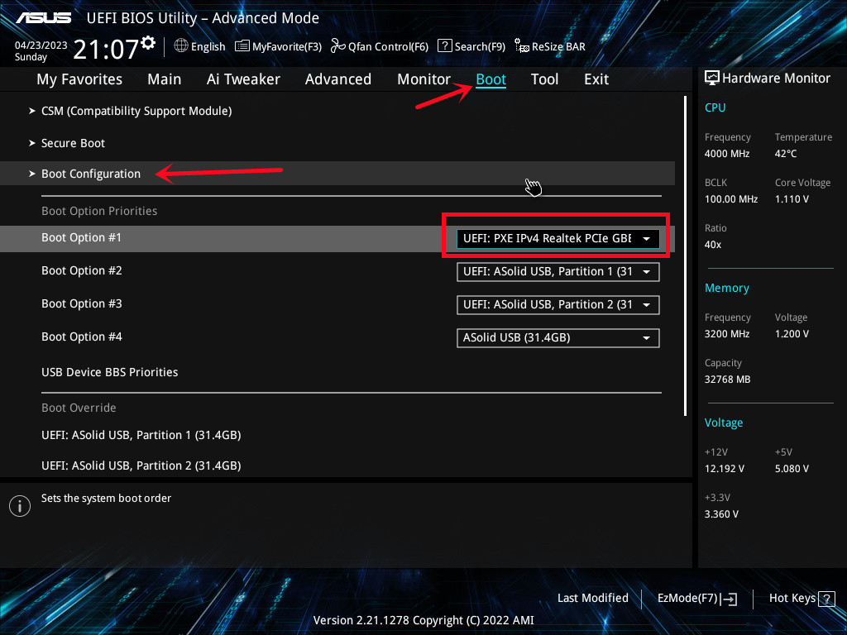Select the Boot Option #3 row label
Image resolution: width=847 pixels, height=635 pixels.
coord(82,303)
